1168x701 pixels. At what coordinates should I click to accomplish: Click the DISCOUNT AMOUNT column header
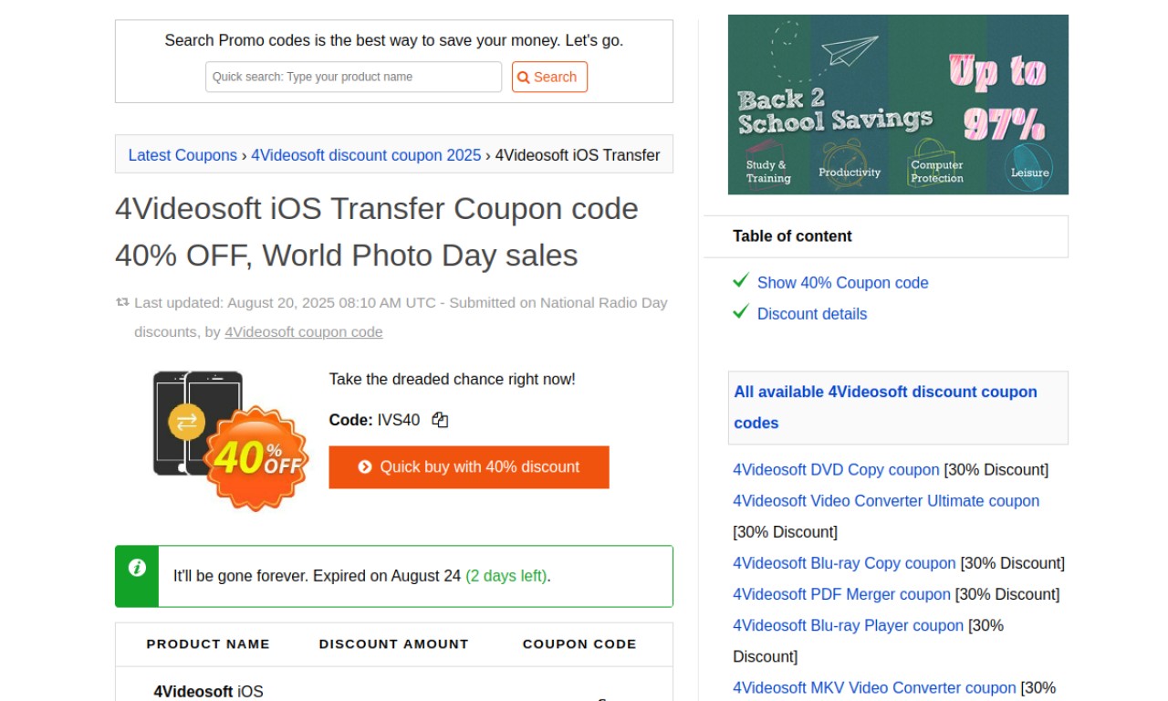[x=394, y=643]
